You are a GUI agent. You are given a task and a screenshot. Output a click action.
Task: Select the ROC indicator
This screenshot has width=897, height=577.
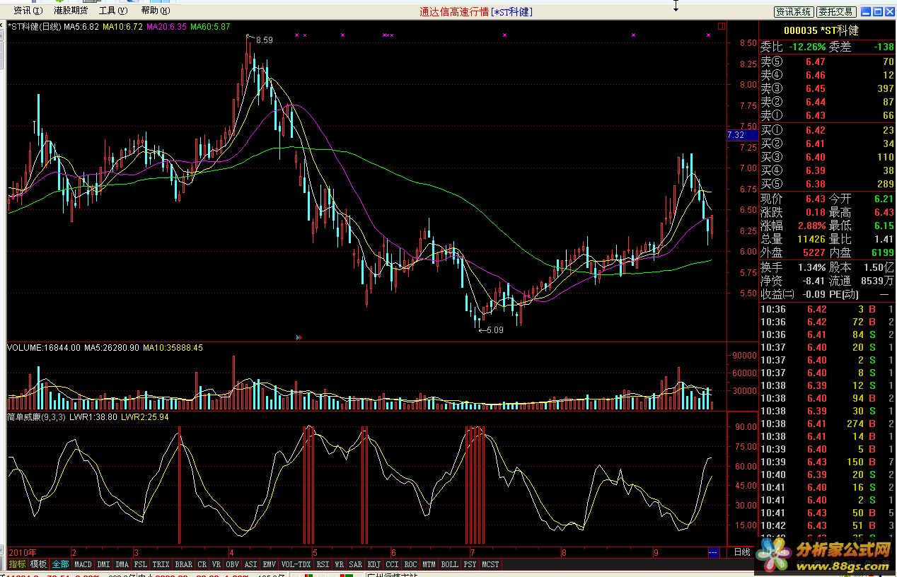coord(411,564)
